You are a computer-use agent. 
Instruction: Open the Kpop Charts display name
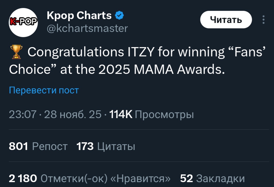(x=79, y=16)
